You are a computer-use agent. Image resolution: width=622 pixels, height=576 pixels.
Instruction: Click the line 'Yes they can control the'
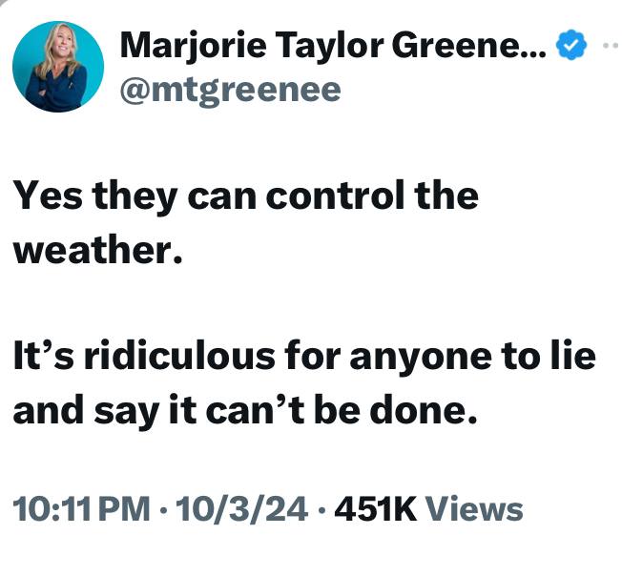coord(245,196)
